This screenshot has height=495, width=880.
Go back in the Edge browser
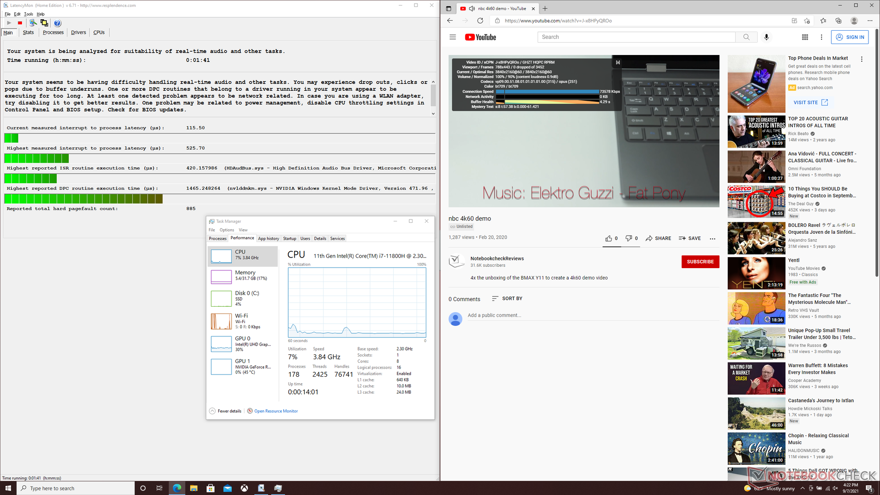450,21
